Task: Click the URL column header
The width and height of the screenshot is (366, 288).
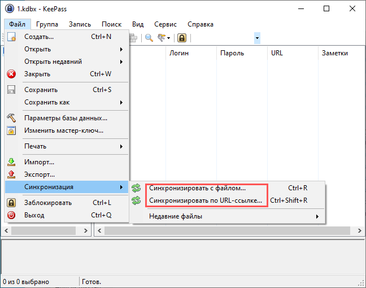Action: pos(293,53)
